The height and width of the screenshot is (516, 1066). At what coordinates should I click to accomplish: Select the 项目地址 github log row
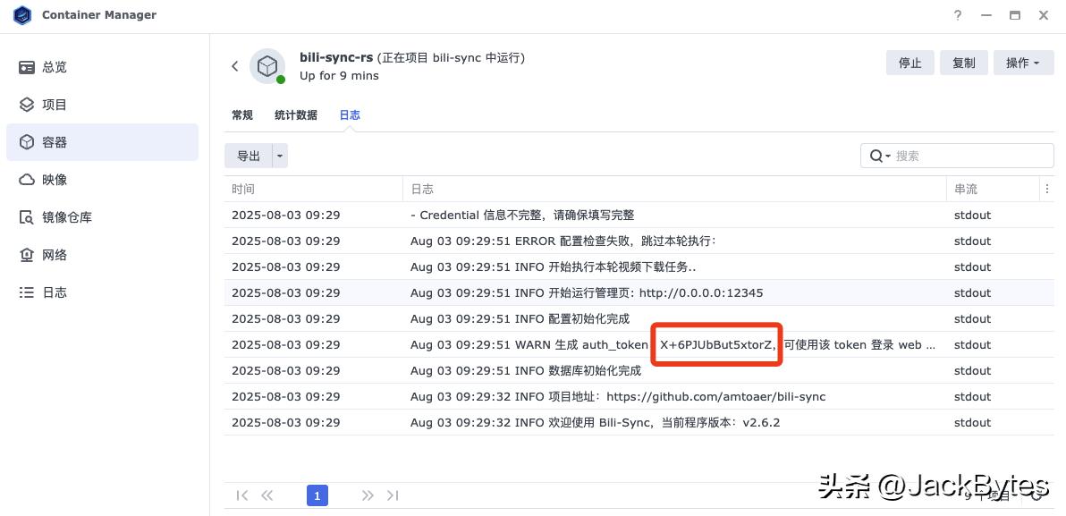pos(639,396)
